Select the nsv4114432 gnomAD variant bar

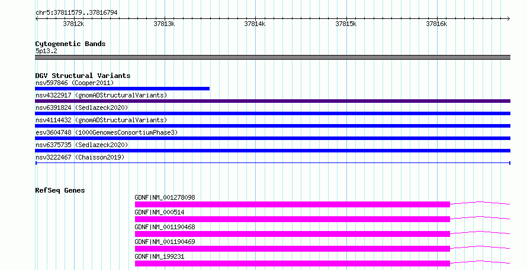tap(272, 126)
